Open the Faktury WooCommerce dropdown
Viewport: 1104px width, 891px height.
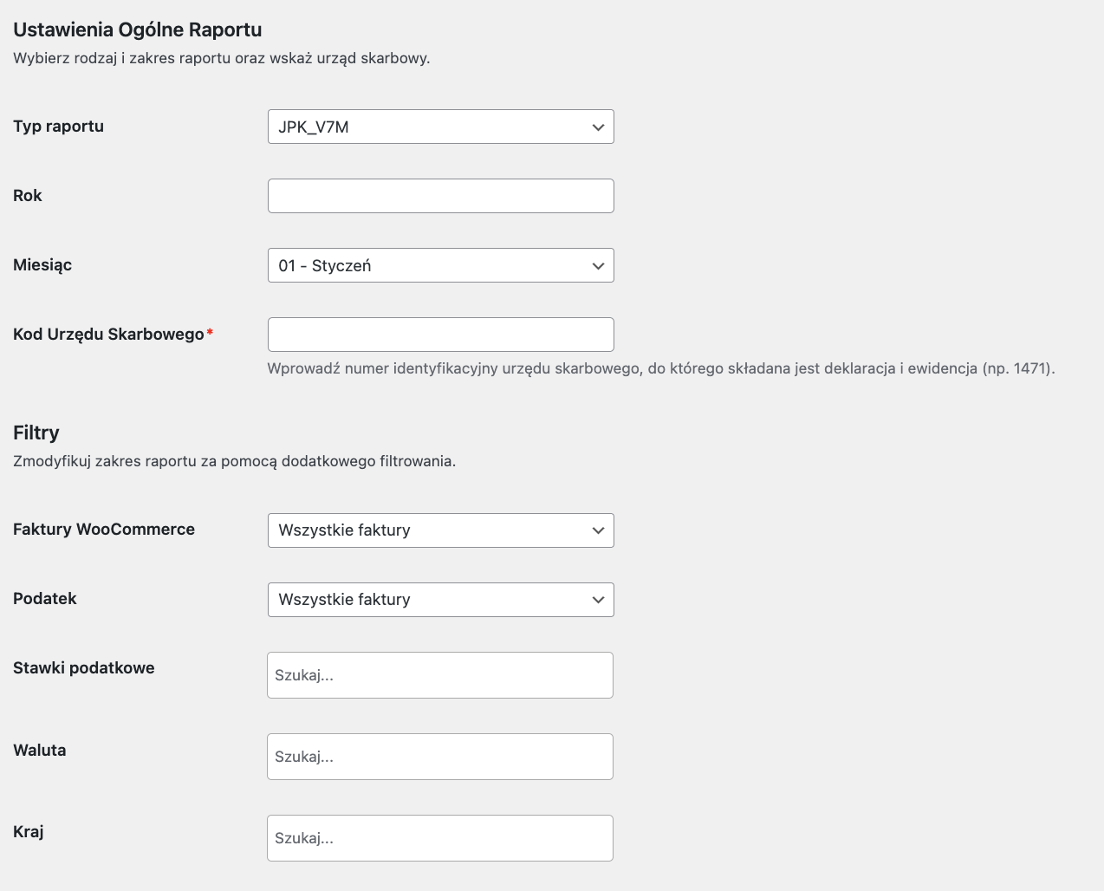(440, 530)
